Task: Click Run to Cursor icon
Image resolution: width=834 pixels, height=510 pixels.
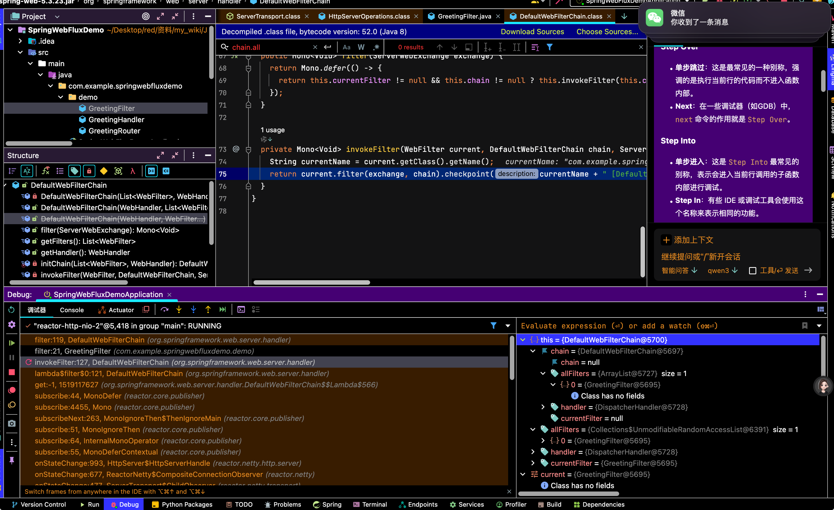Action: point(223,310)
